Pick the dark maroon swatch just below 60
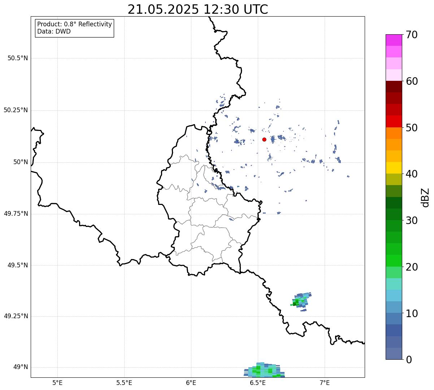Viewport: 434px width, 390px height. tap(394, 87)
